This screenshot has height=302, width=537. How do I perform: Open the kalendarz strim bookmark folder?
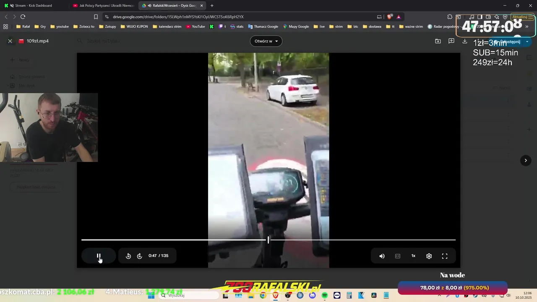click(x=167, y=26)
